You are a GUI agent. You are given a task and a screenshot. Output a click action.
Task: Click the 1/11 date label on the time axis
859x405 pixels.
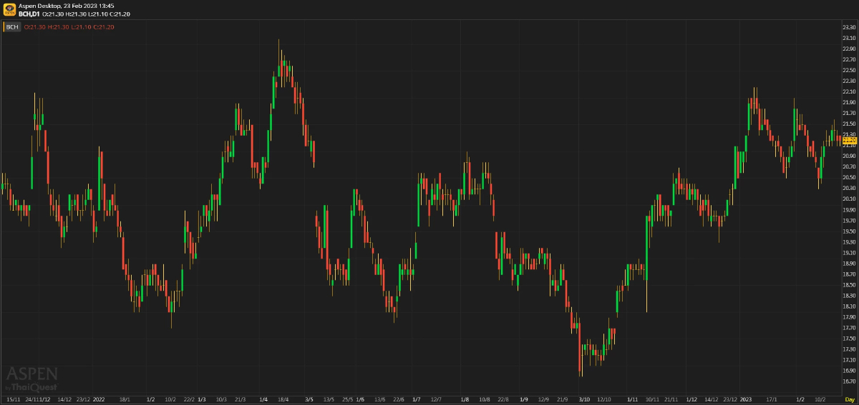pyautogui.click(x=632, y=399)
